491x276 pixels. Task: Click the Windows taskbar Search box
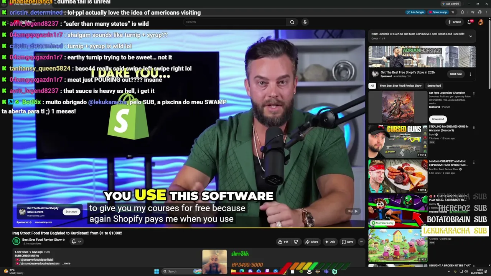182,271
